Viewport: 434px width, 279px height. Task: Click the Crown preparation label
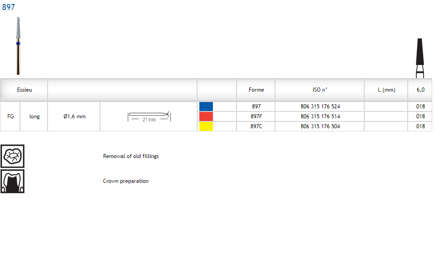(x=126, y=181)
